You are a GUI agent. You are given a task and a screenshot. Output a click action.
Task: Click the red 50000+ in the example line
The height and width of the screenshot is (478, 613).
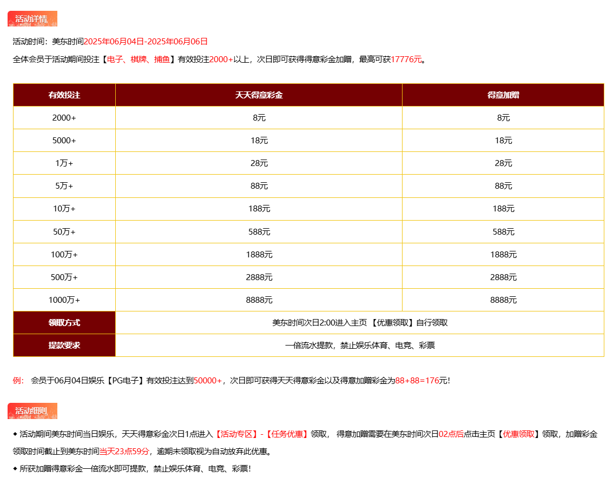tap(208, 380)
